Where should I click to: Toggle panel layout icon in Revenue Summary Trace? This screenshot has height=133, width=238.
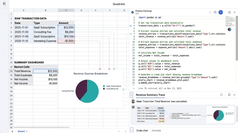229,95
